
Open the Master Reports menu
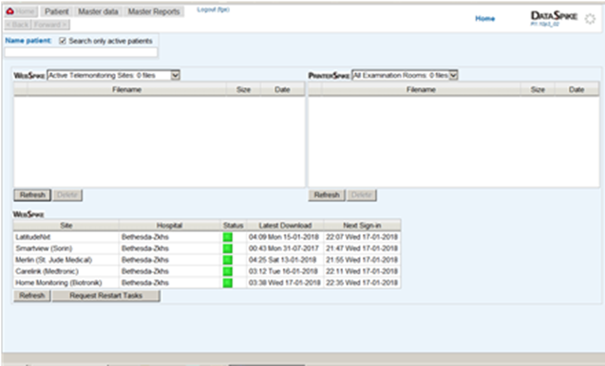154,11
